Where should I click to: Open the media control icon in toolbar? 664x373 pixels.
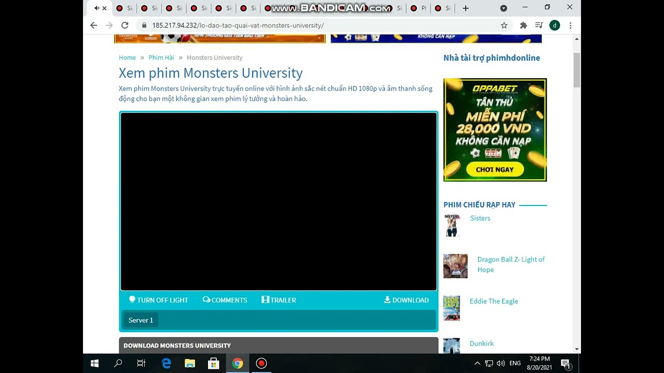coord(539,25)
